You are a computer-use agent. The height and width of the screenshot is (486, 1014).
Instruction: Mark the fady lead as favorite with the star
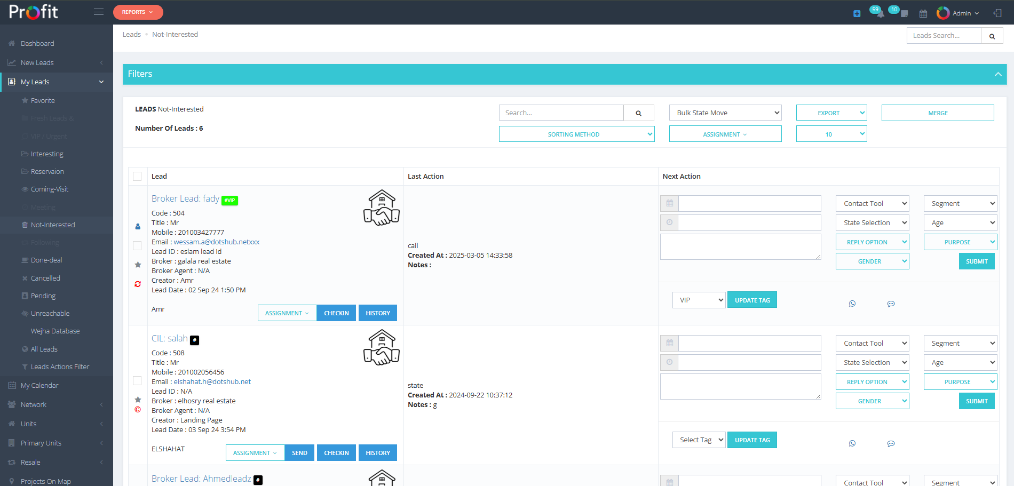click(138, 265)
